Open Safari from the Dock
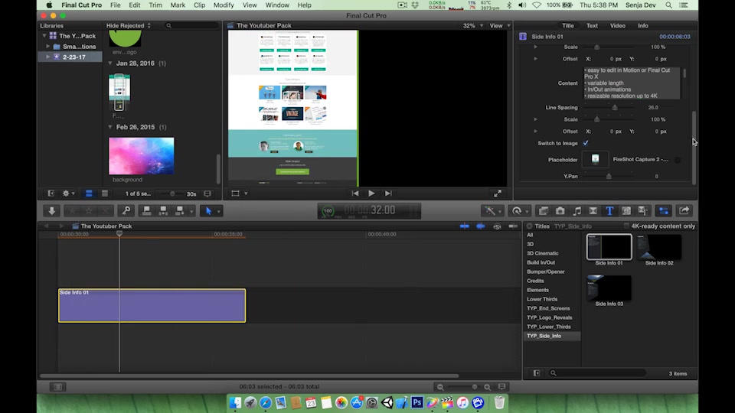Screen dimensions: 735x413 point(266,402)
